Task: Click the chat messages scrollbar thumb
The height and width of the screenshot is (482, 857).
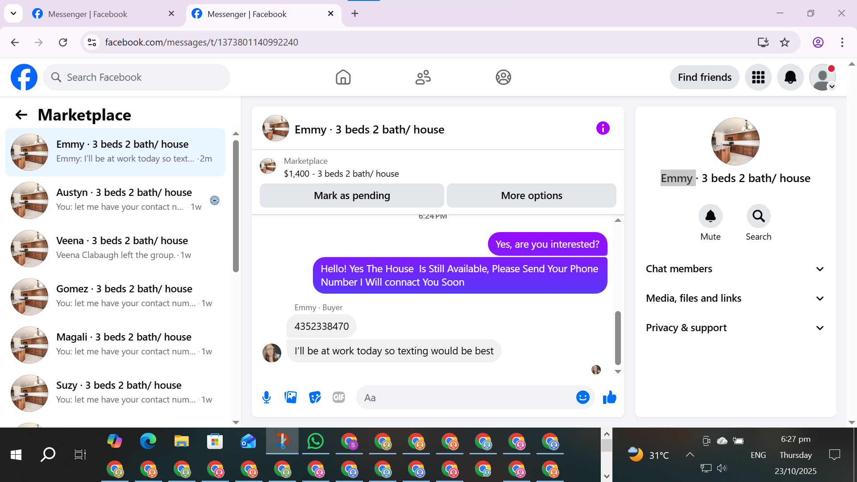Action: point(618,338)
